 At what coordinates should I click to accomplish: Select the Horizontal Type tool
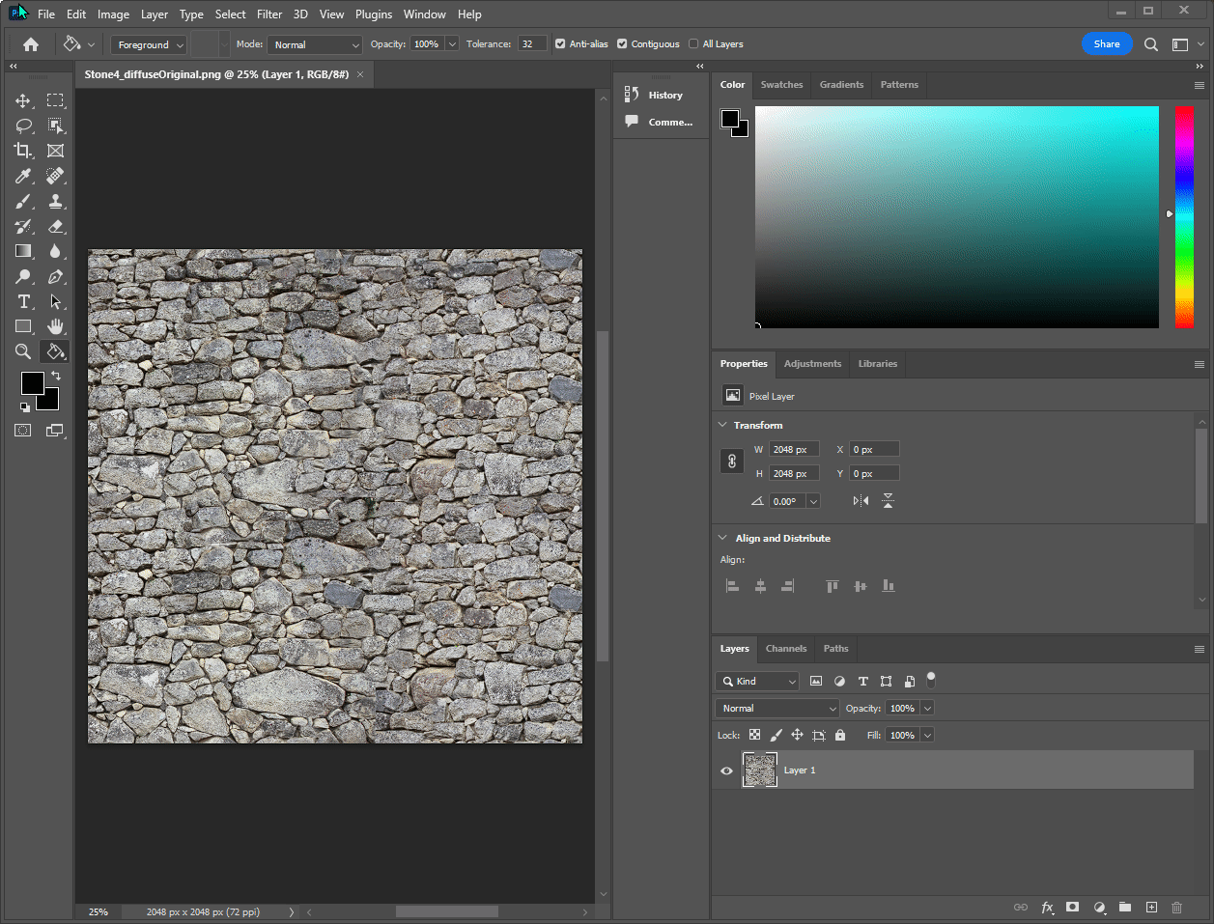pyautogui.click(x=24, y=301)
